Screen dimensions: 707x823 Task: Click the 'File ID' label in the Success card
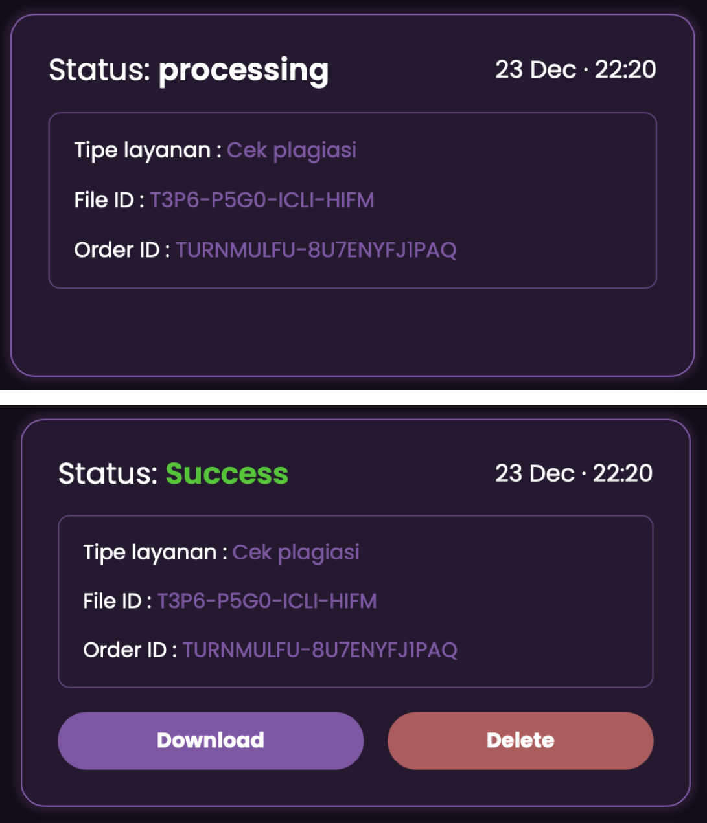click(112, 602)
